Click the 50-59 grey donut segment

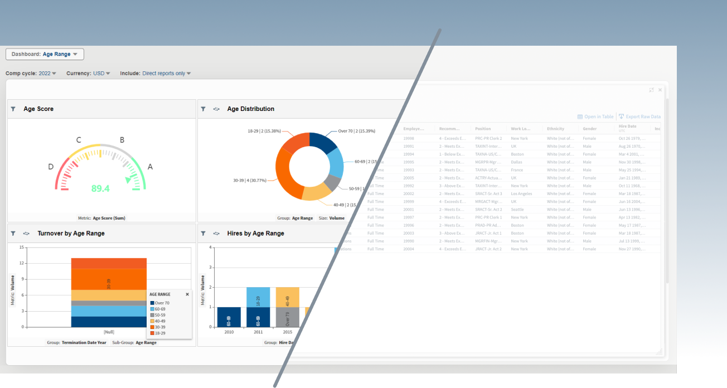pos(332,182)
